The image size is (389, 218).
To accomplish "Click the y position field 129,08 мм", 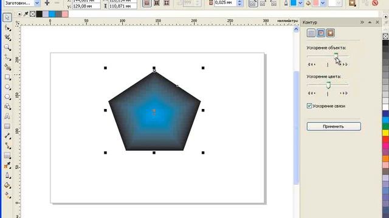I will pyautogui.click(x=86, y=5).
